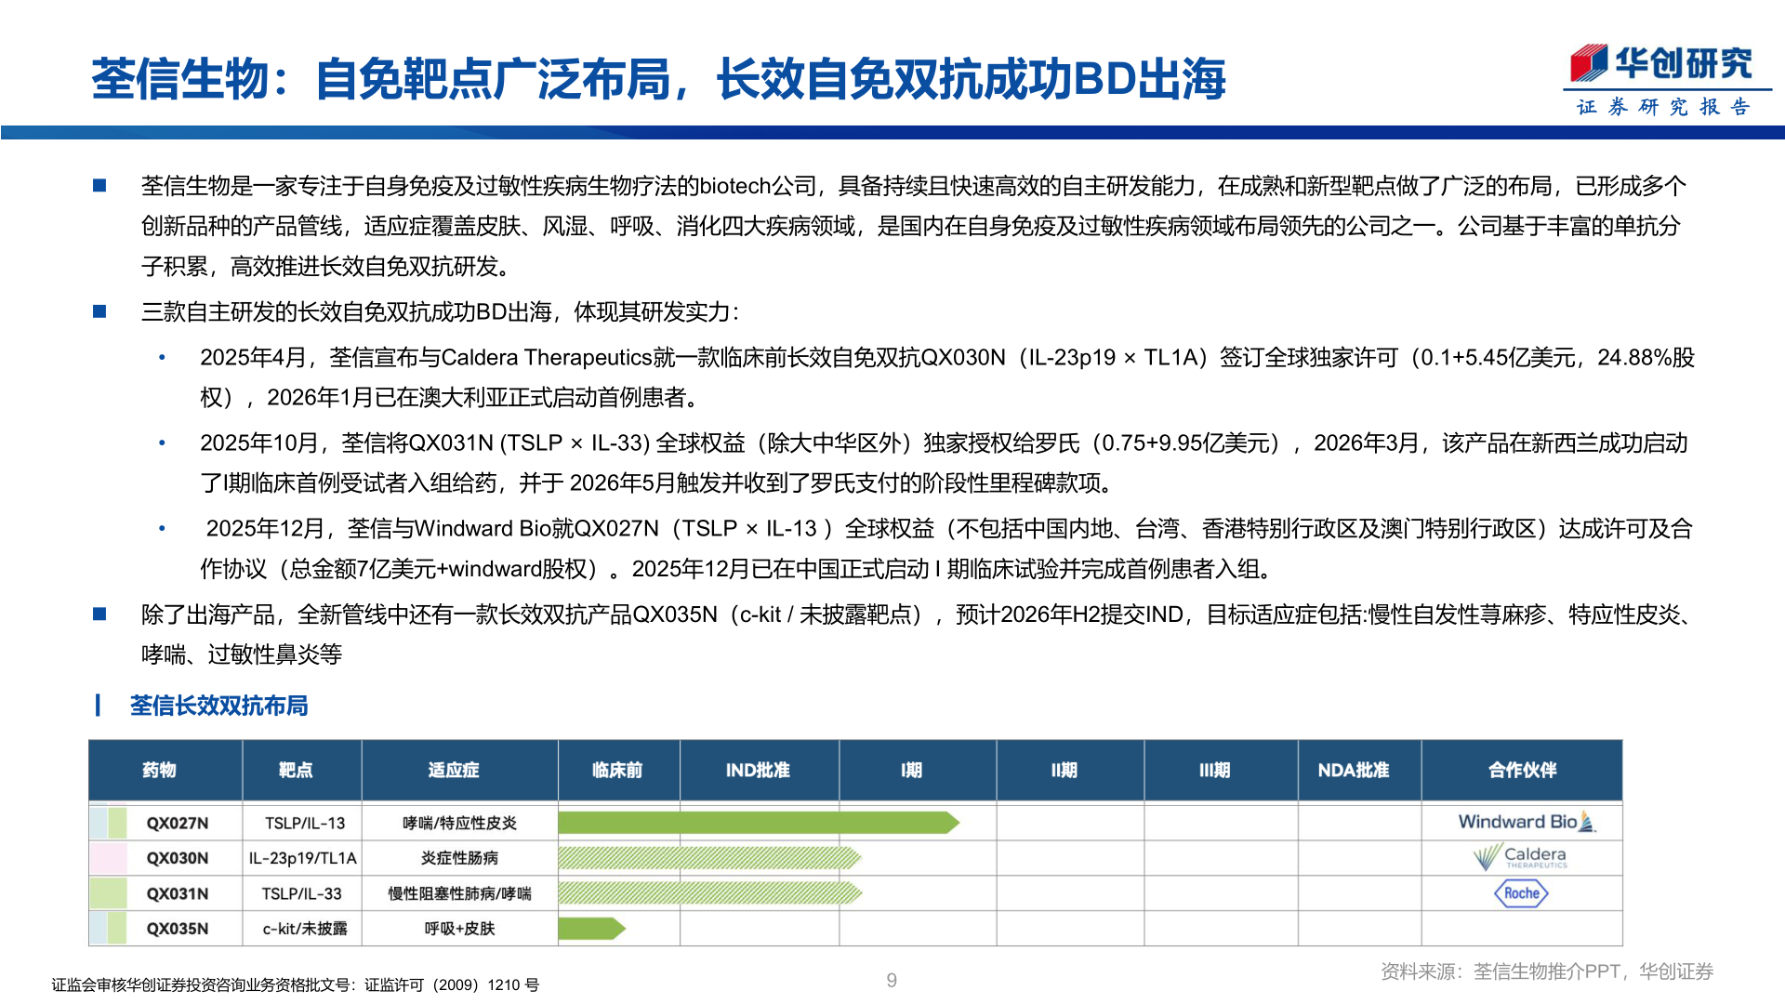Image resolution: width=1785 pixels, height=1004 pixels.
Task: Click the paragraph starting 2025年4月
Action: pyautogui.click(x=946, y=377)
